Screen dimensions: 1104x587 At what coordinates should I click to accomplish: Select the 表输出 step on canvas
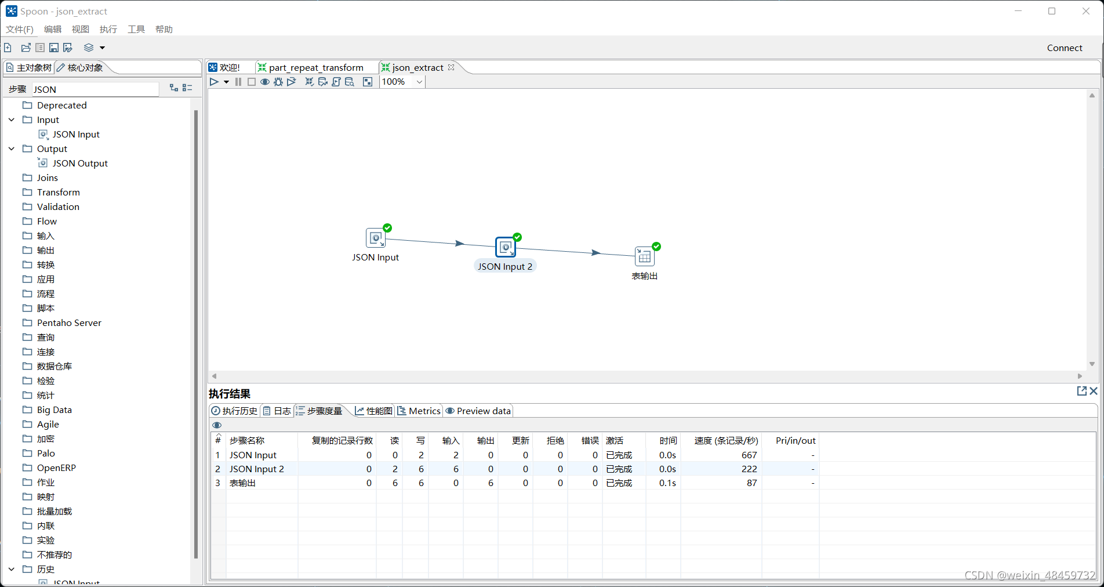pos(645,256)
